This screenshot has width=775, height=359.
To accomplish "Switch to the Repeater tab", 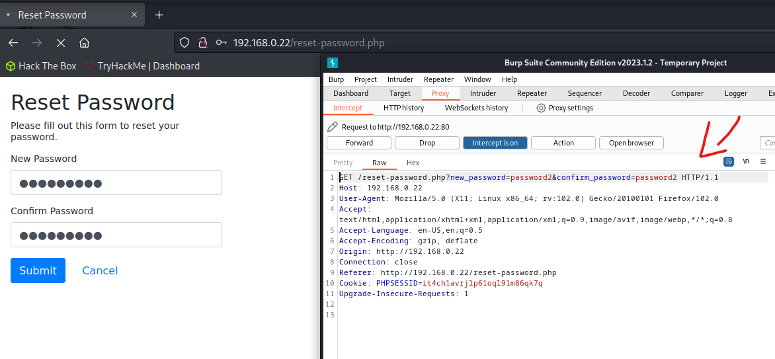I will click(x=532, y=93).
